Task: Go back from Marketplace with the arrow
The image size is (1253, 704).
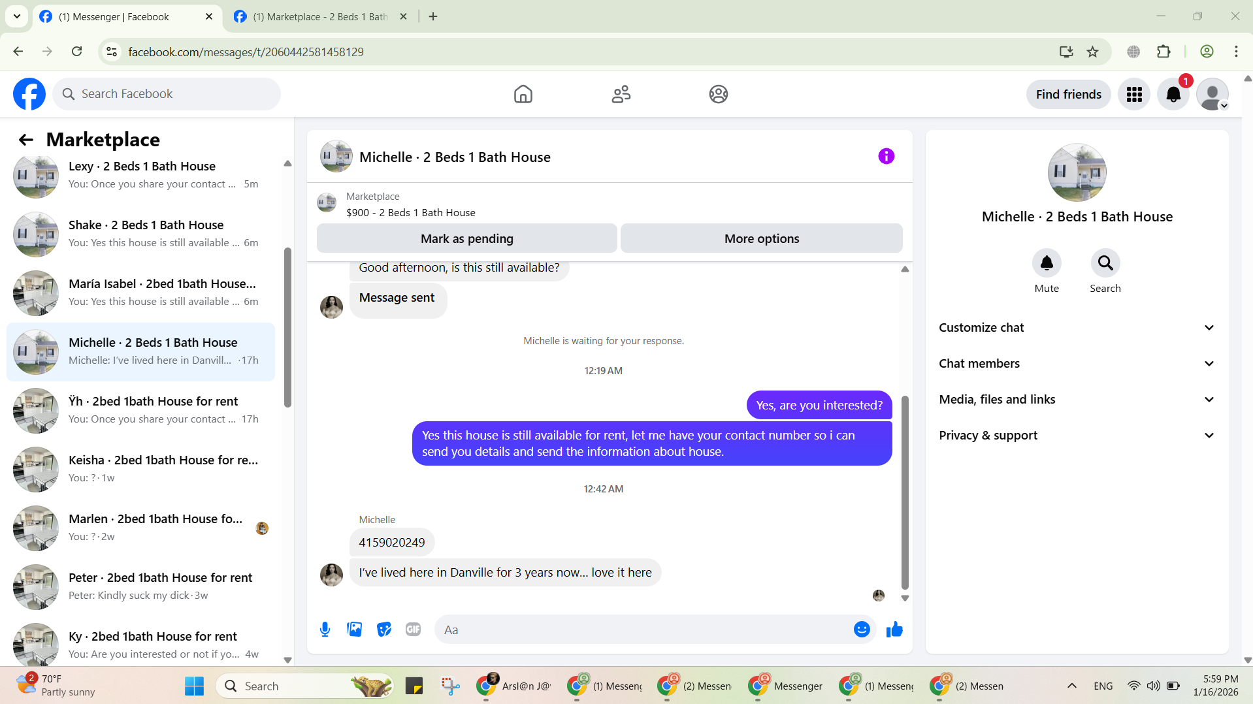Action: coord(25,140)
